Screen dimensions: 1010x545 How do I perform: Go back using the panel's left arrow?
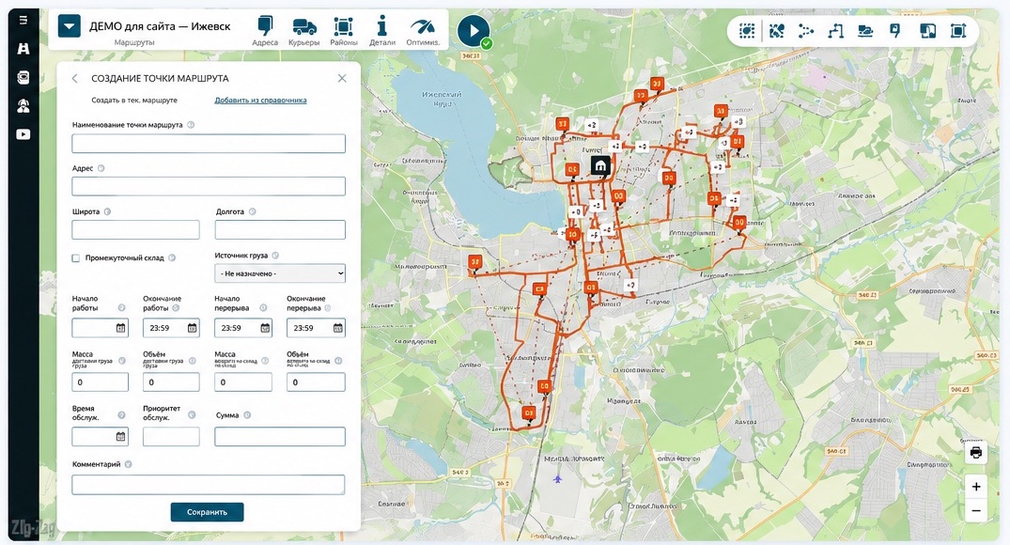pyautogui.click(x=75, y=78)
